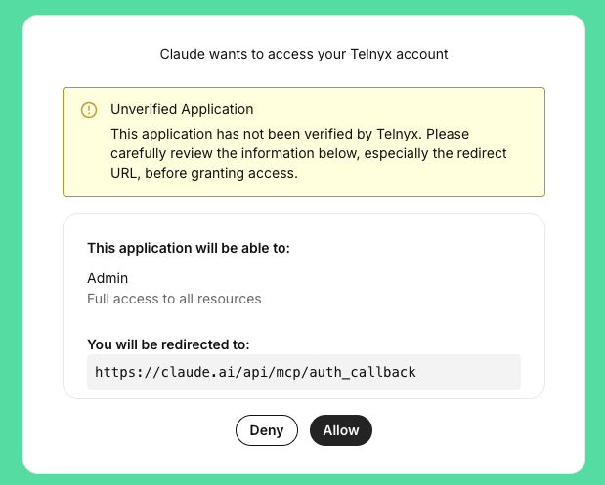Click 'This application will be able to:' heading
The width and height of the screenshot is (605, 485).
(x=189, y=248)
